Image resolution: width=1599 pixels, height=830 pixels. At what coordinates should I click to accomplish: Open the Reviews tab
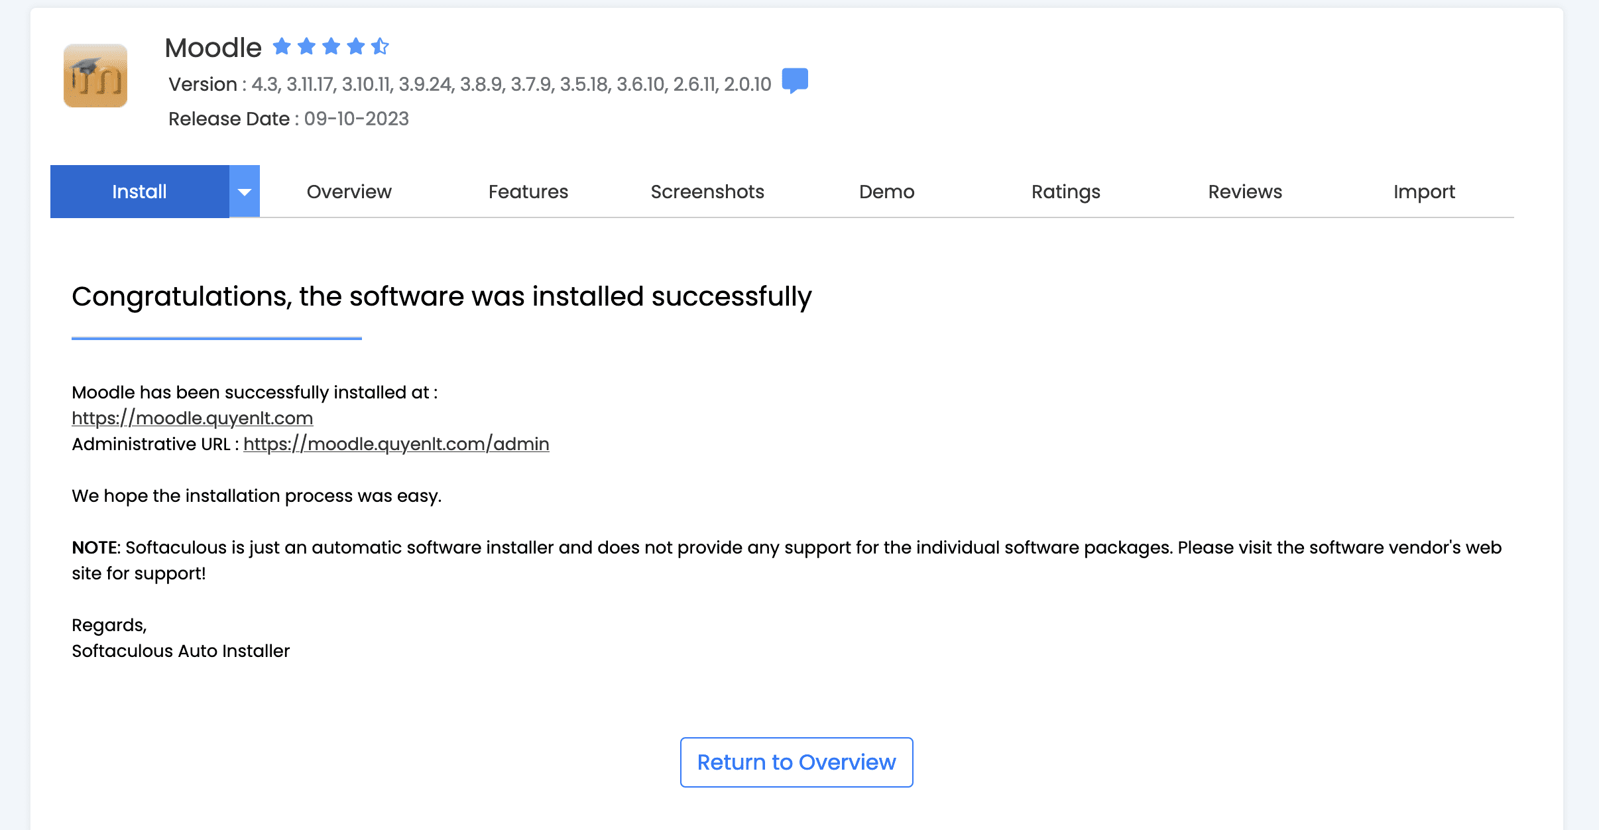click(1245, 192)
